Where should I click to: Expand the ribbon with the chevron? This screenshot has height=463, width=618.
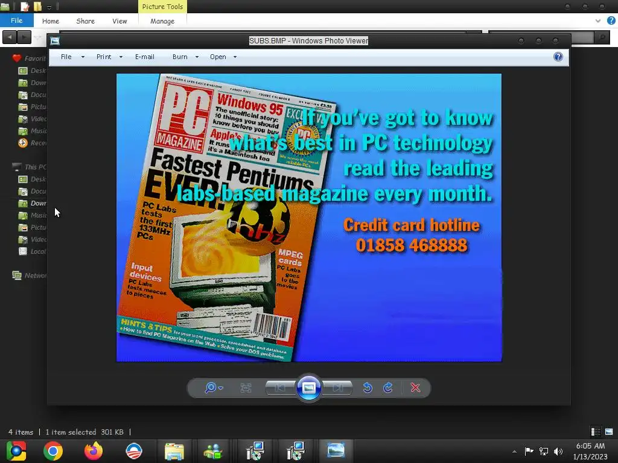click(598, 21)
